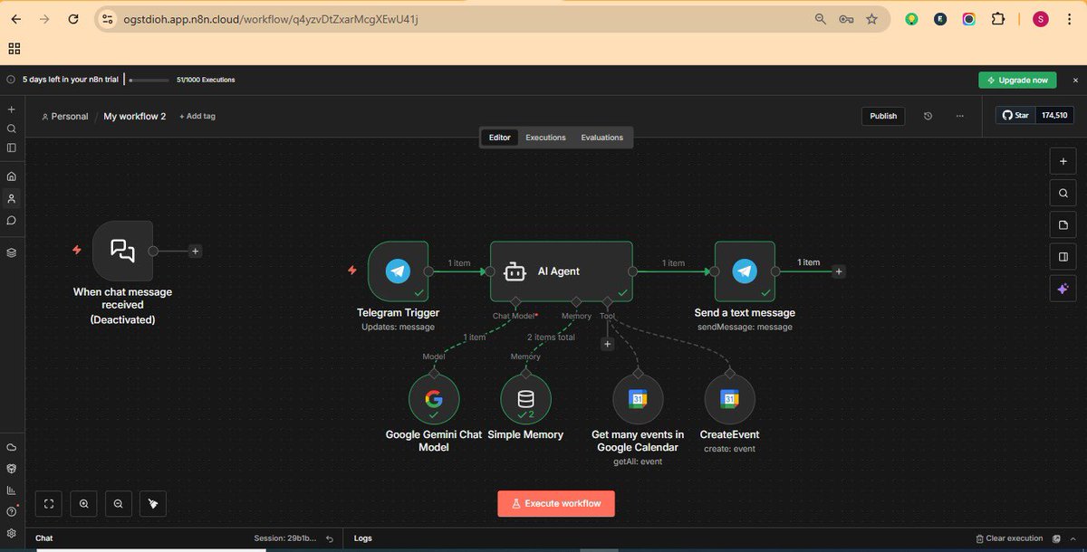Image resolution: width=1087 pixels, height=552 pixels.
Task: Switch to the Evaluations tab
Action: pos(602,138)
